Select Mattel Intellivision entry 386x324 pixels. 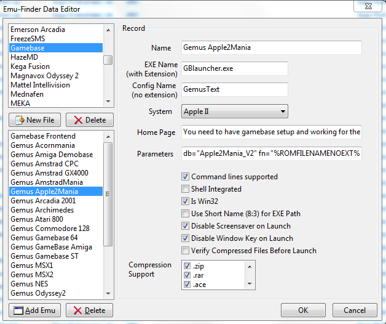pos(56,85)
